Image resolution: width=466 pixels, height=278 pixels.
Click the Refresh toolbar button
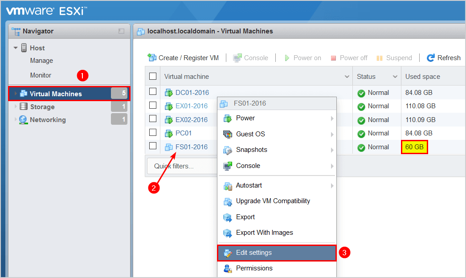[443, 57]
